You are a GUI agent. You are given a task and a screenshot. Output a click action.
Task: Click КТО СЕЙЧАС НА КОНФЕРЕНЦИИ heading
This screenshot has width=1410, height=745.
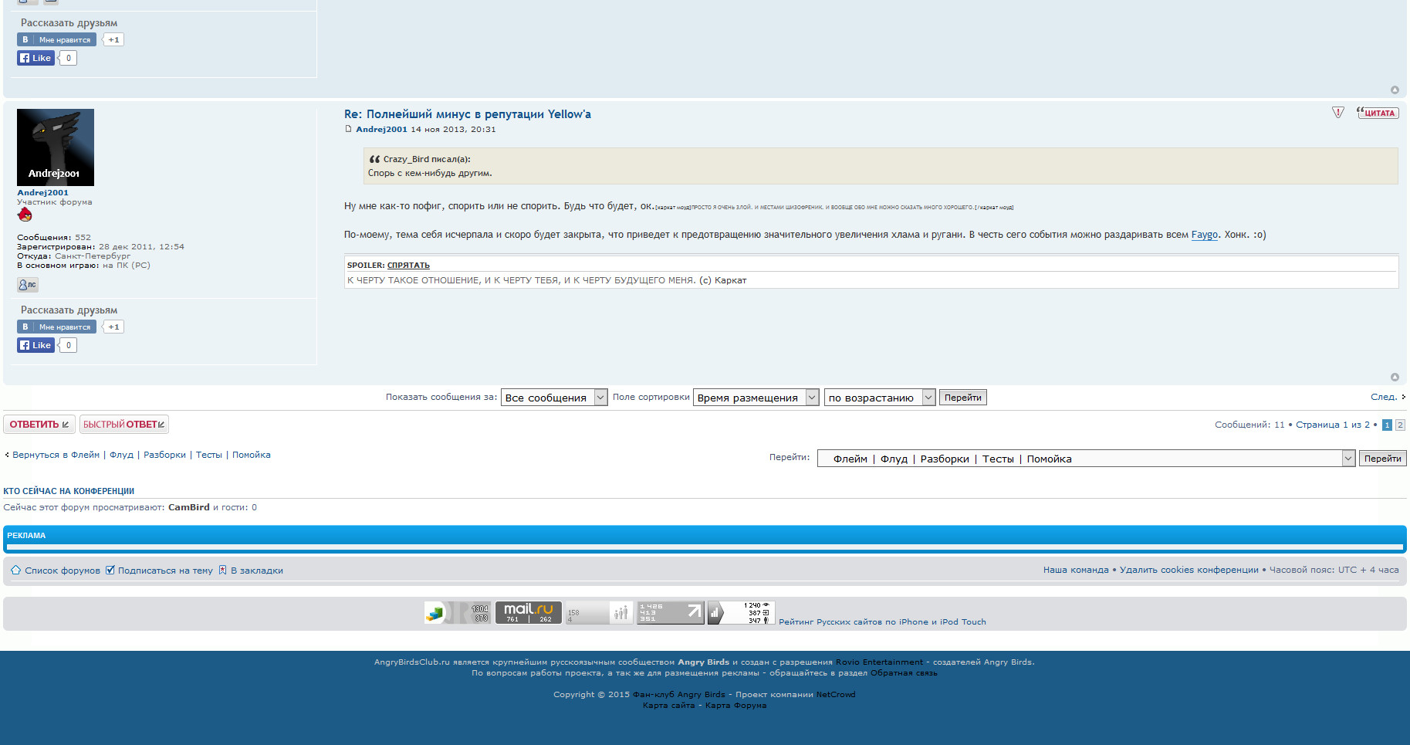point(69,491)
